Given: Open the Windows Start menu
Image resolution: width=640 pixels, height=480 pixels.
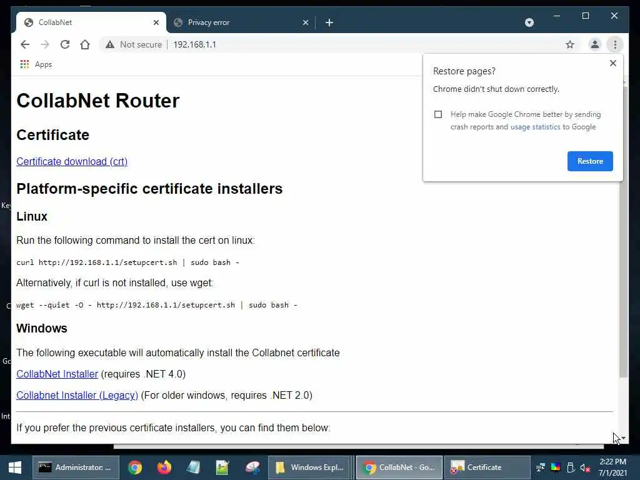Looking at the screenshot, I should click(15, 467).
